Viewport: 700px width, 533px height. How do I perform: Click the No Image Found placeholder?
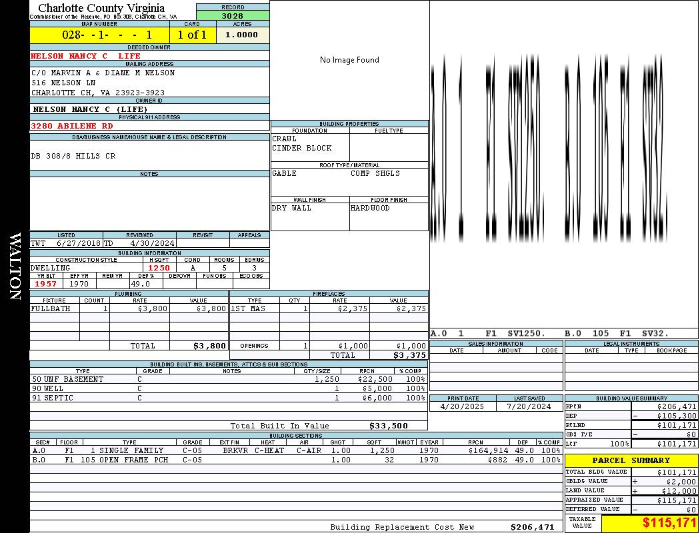click(x=349, y=60)
